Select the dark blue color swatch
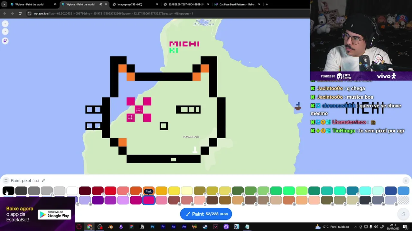412x231 pixels. pyautogui.click(x=391, y=191)
